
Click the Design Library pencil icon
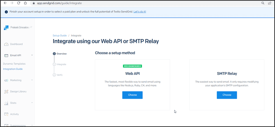pyautogui.click(x=6, y=91)
